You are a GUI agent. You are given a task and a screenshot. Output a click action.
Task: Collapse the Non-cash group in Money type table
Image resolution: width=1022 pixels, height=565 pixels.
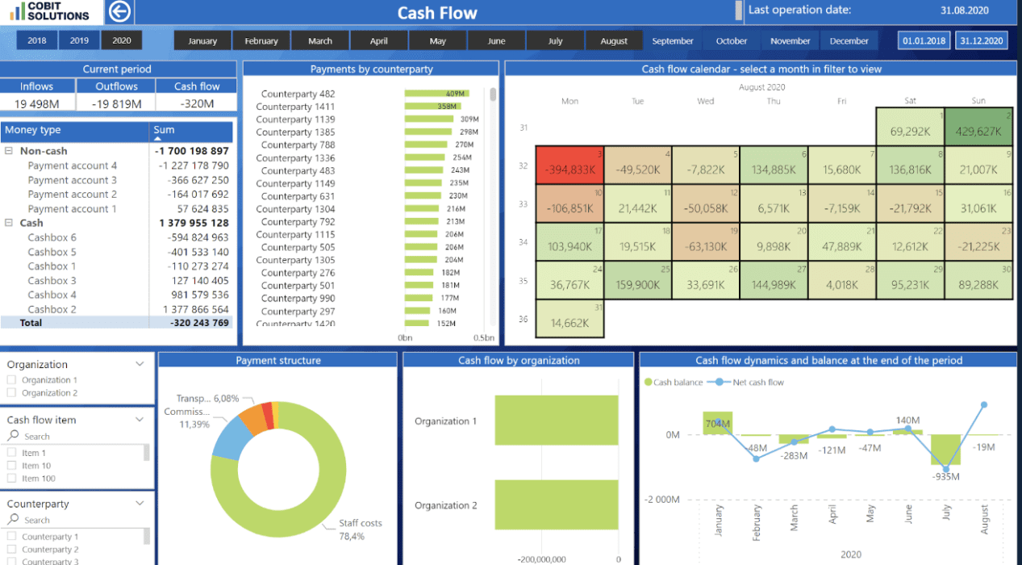pyautogui.click(x=9, y=151)
